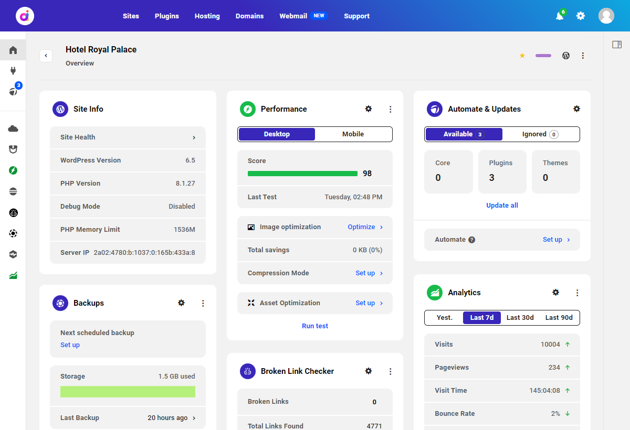
Task: Select the Plugins plug icon in sidebar
Action: (x=13, y=70)
